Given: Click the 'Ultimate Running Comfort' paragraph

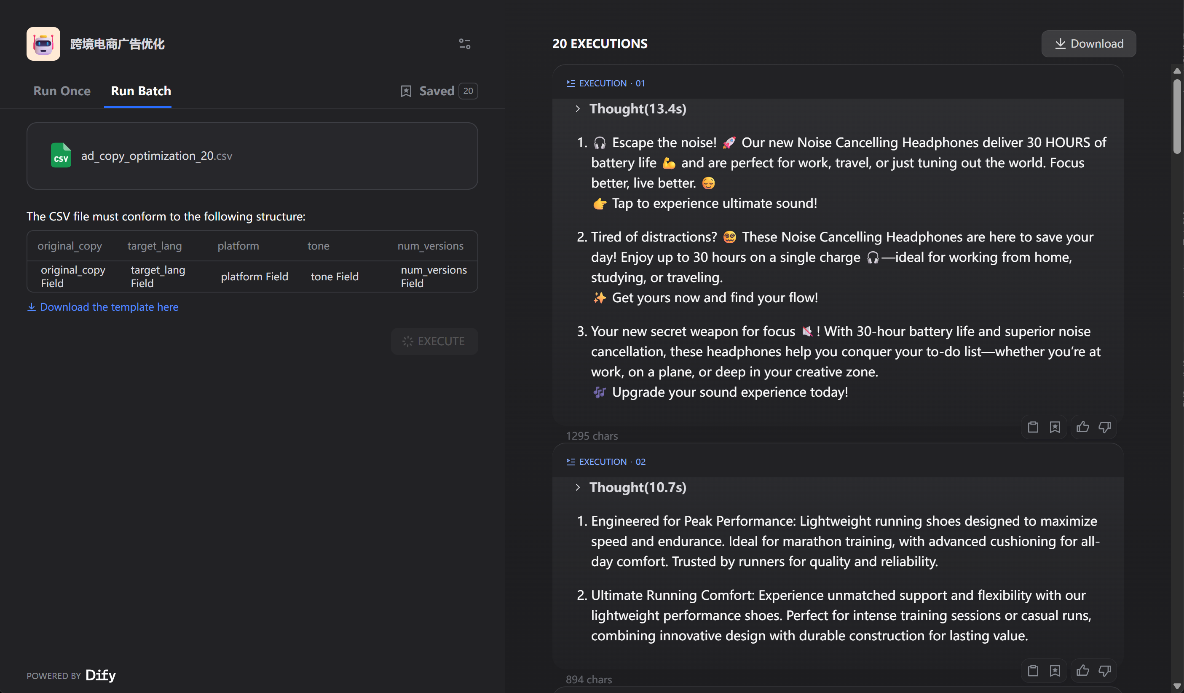Looking at the screenshot, I should 841,615.
